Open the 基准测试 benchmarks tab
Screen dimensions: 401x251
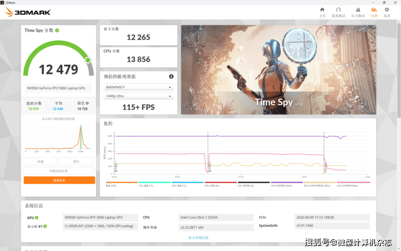(338, 12)
